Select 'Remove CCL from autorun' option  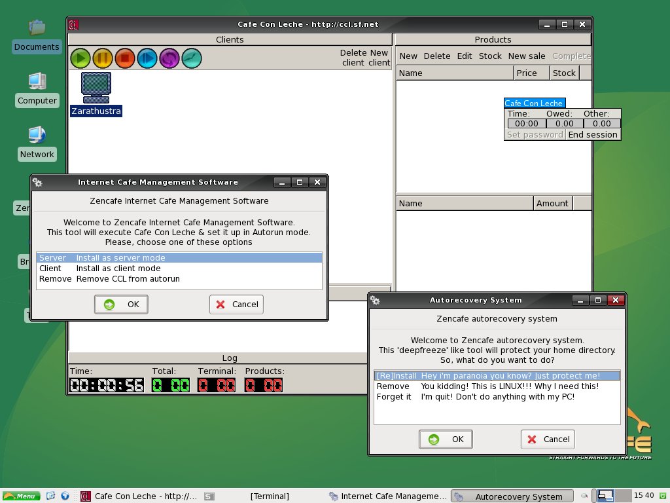tap(179, 279)
